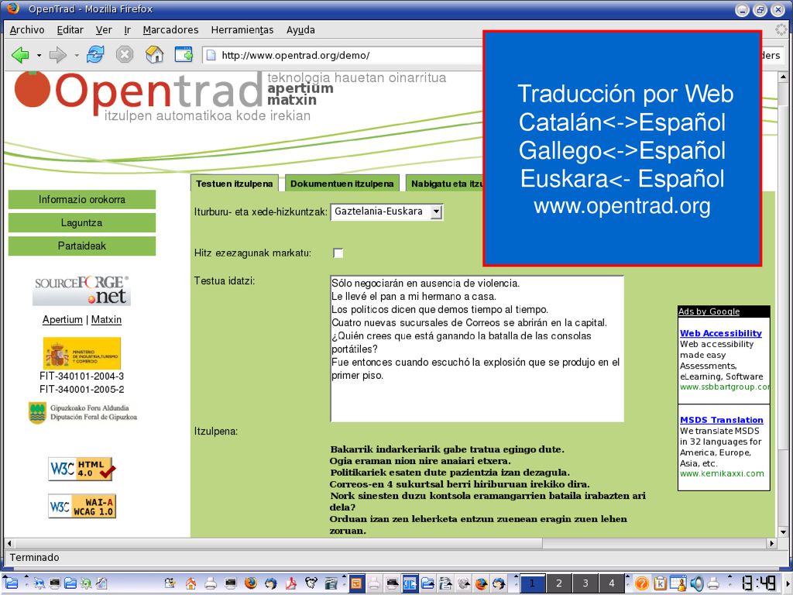Launch Firefox from the panel quick launcher

pos(250,583)
